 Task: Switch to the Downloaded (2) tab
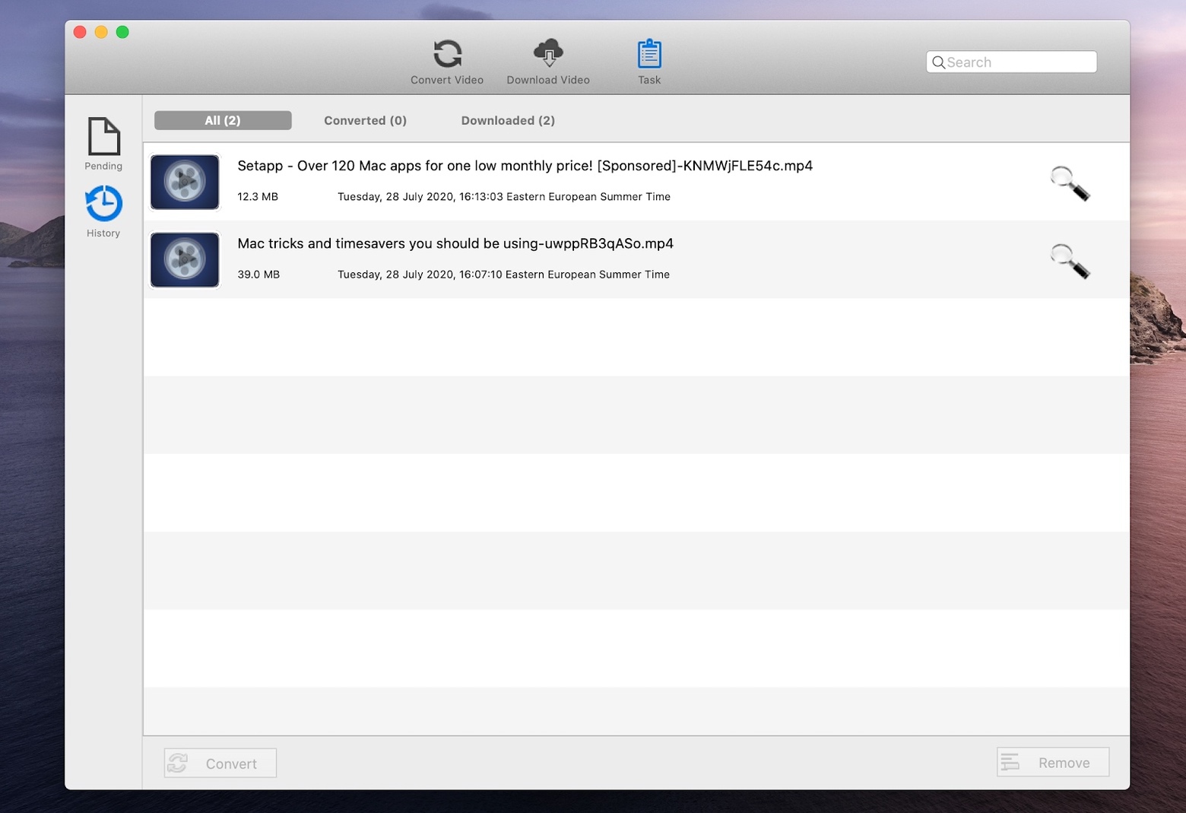point(508,120)
